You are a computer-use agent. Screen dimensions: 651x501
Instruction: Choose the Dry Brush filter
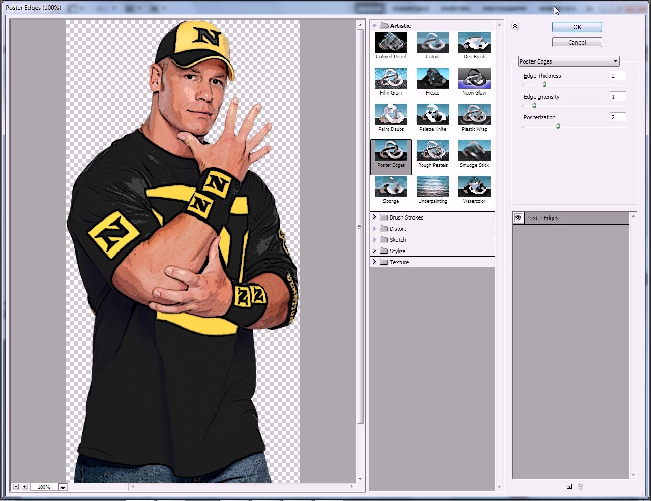point(474,42)
